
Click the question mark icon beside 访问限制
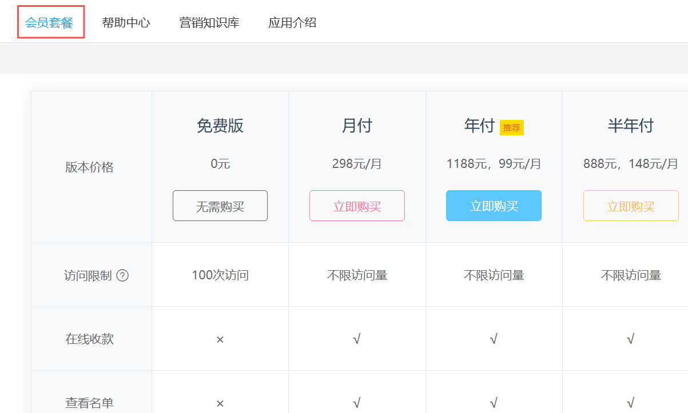point(122,275)
